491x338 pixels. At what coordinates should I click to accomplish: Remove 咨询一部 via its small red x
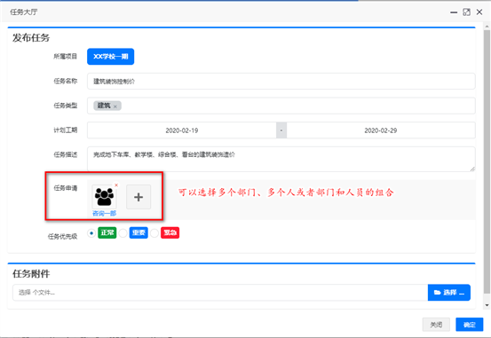click(x=116, y=185)
